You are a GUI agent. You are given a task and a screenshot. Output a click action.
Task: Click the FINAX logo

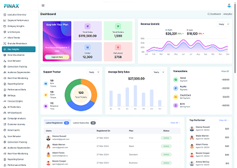(x=11, y=6)
